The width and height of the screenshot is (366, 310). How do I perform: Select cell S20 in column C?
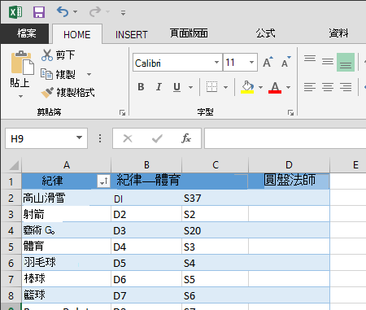(x=215, y=231)
